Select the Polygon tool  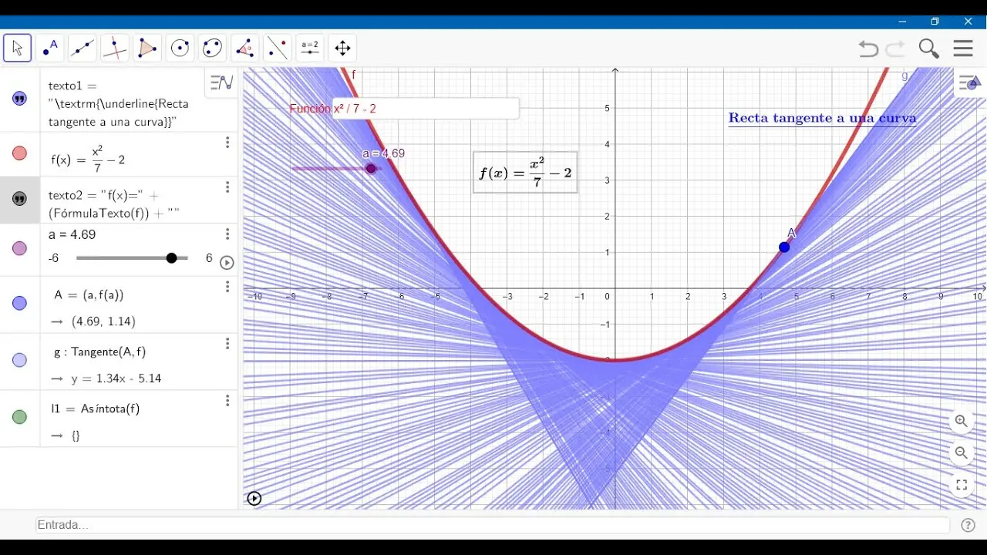(x=147, y=48)
